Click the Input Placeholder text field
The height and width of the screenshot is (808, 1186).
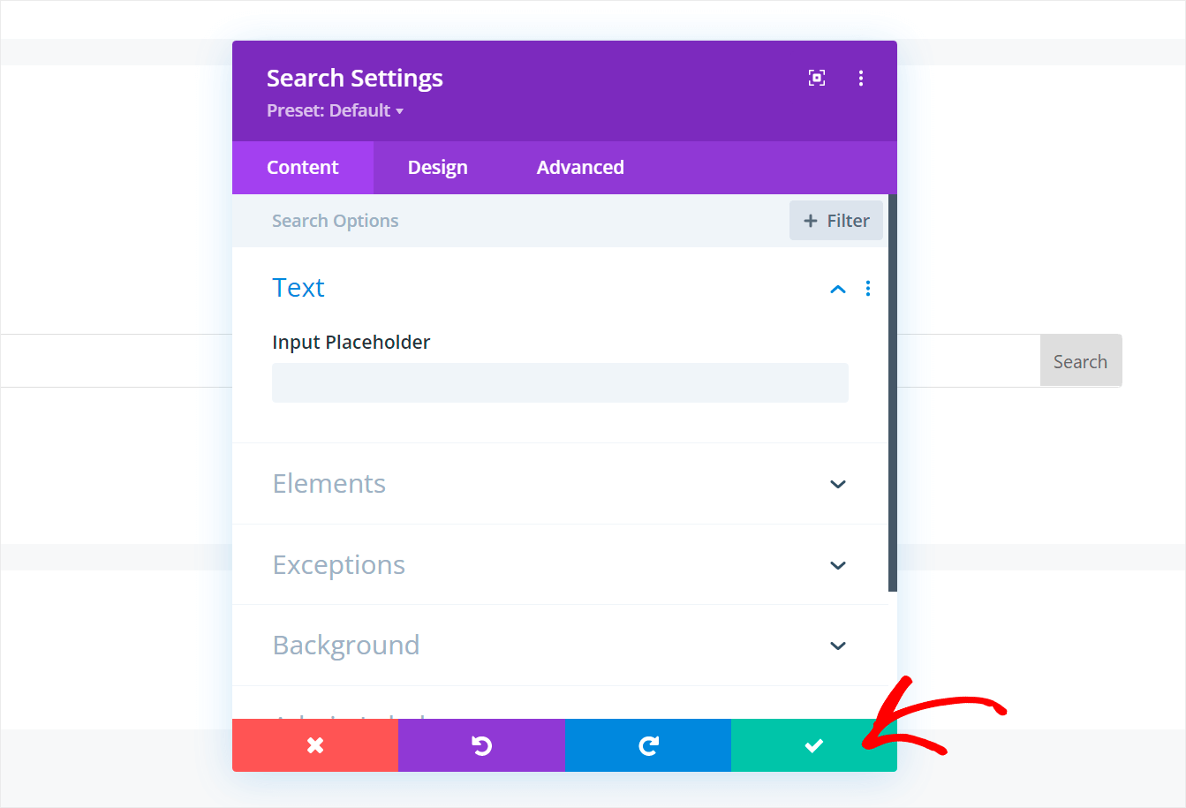[x=560, y=382]
